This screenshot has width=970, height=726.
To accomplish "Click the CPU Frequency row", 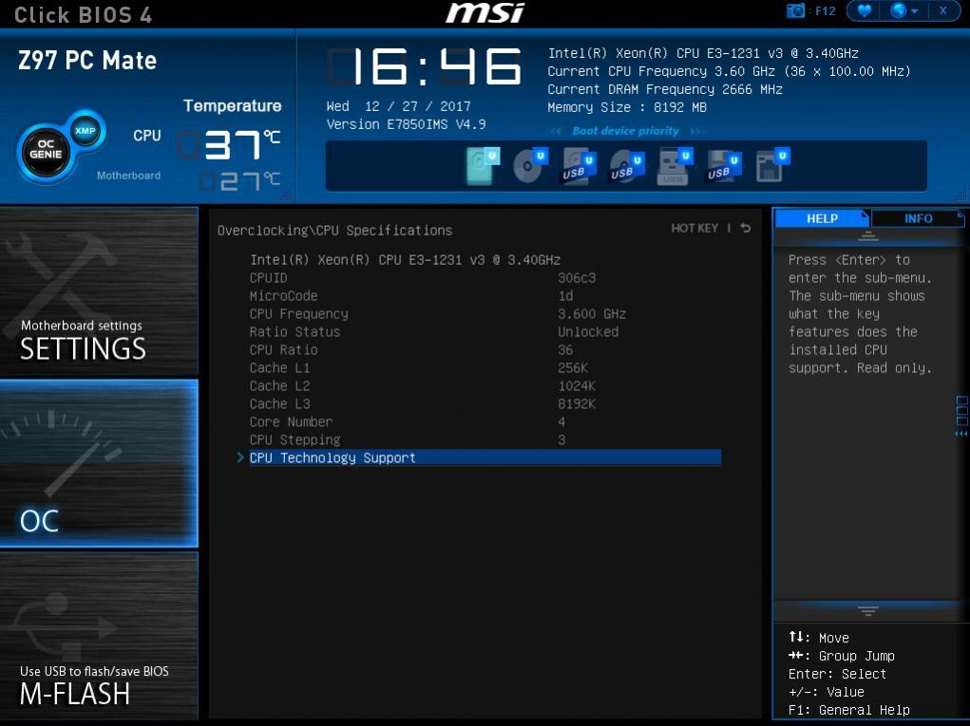I will click(x=485, y=314).
